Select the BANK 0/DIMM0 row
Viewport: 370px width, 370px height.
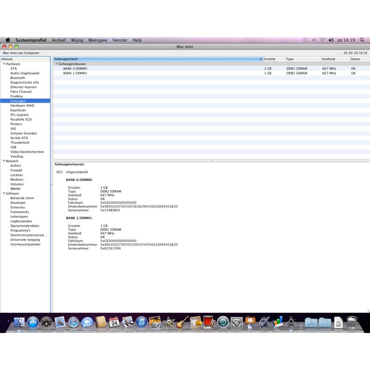[x=211, y=68]
